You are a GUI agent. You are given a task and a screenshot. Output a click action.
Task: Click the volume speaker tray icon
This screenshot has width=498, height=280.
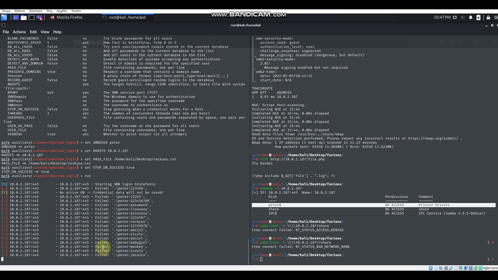(463, 17)
